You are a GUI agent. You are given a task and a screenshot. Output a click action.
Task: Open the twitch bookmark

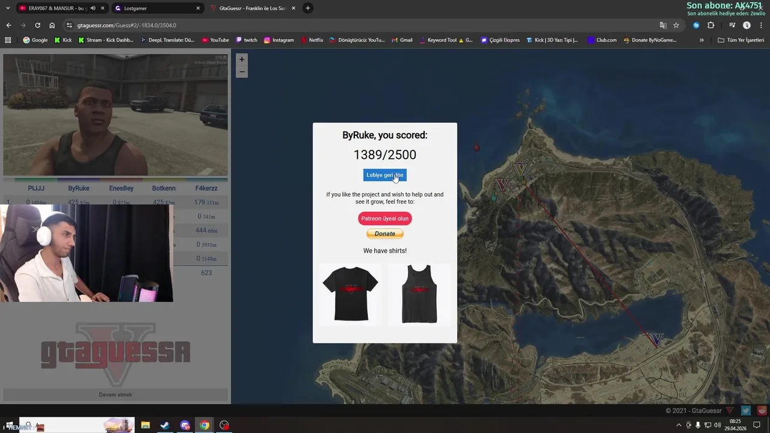coord(247,40)
